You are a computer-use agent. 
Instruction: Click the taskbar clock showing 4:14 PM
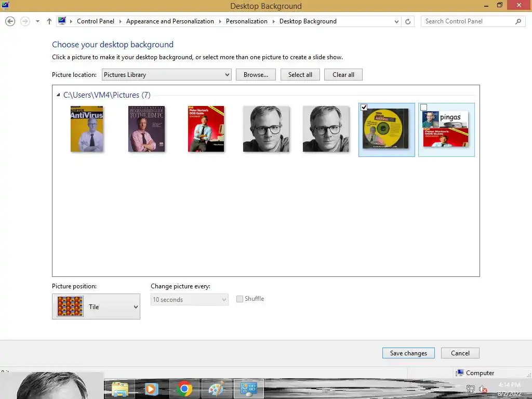pyautogui.click(x=509, y=389)
